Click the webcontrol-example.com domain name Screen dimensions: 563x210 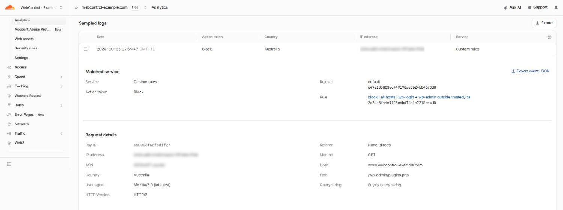coord(105,7)
